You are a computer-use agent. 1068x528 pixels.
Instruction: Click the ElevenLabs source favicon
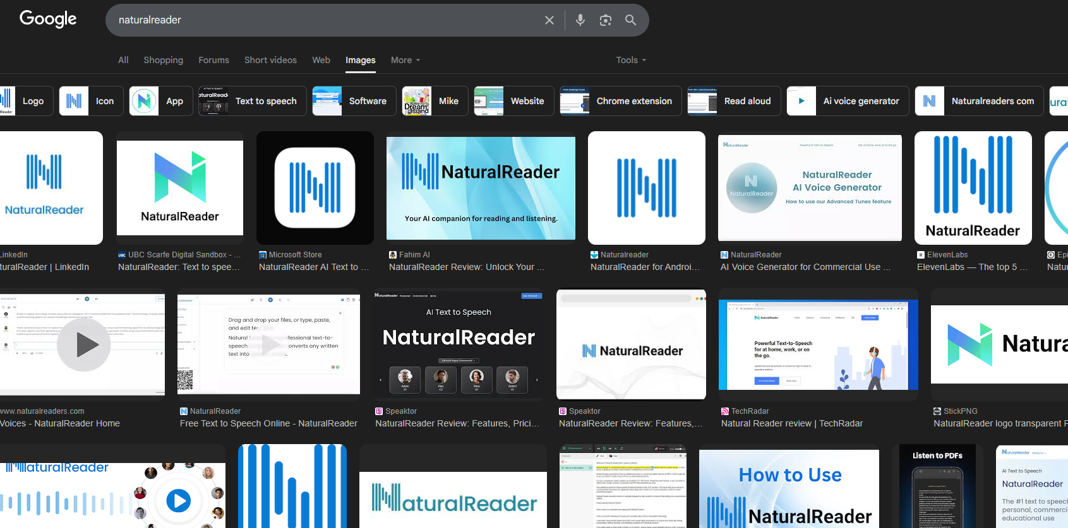(921, 255)
